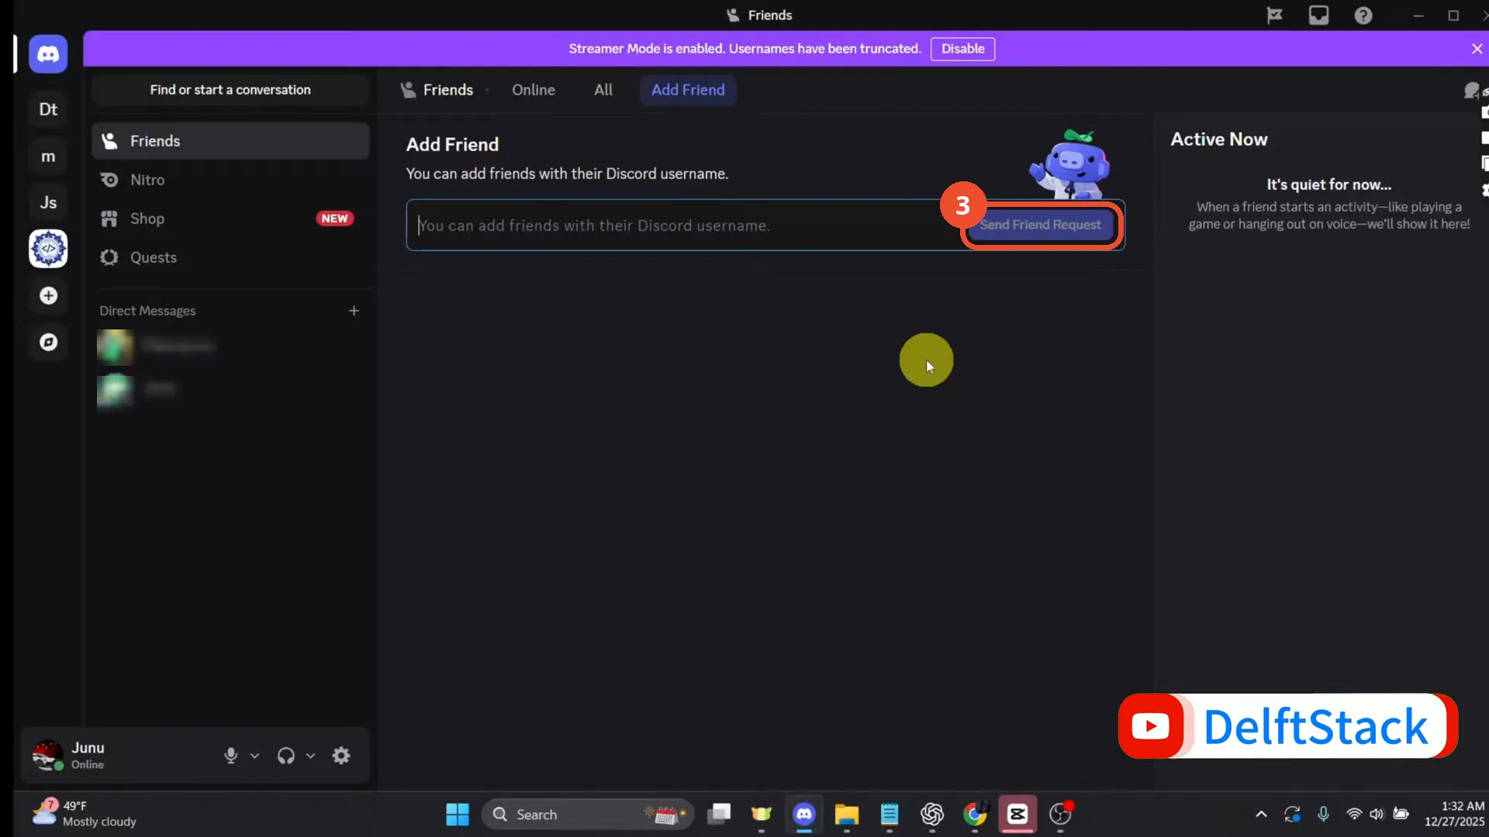
Task: Open Discord home direct messages icon
Action: 48,54
